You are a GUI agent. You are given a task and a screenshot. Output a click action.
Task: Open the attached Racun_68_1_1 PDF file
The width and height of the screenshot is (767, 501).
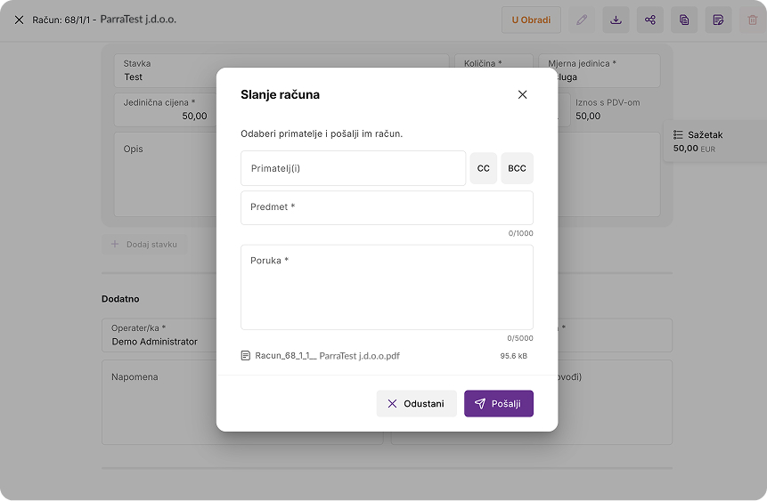pyautogui.click(x=326, y=356)
